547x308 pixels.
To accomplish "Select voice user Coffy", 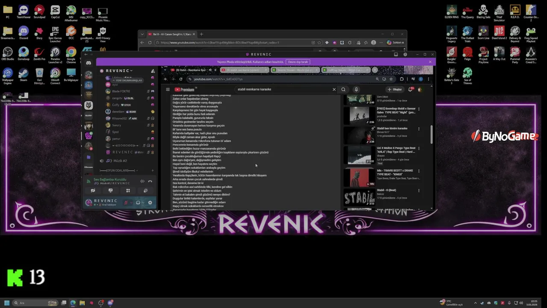I will point(130,105).
